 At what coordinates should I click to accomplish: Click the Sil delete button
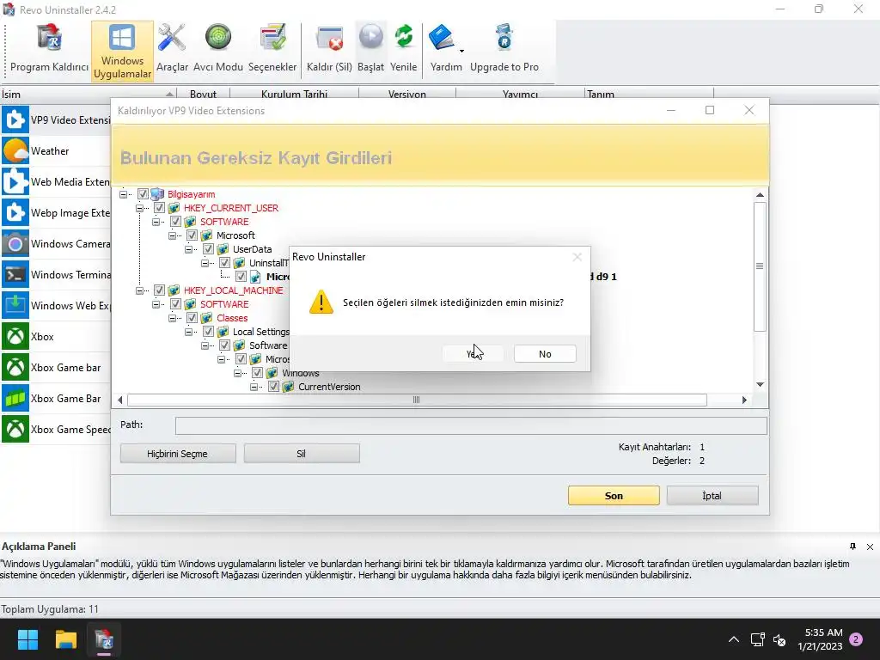coord(302,454)
